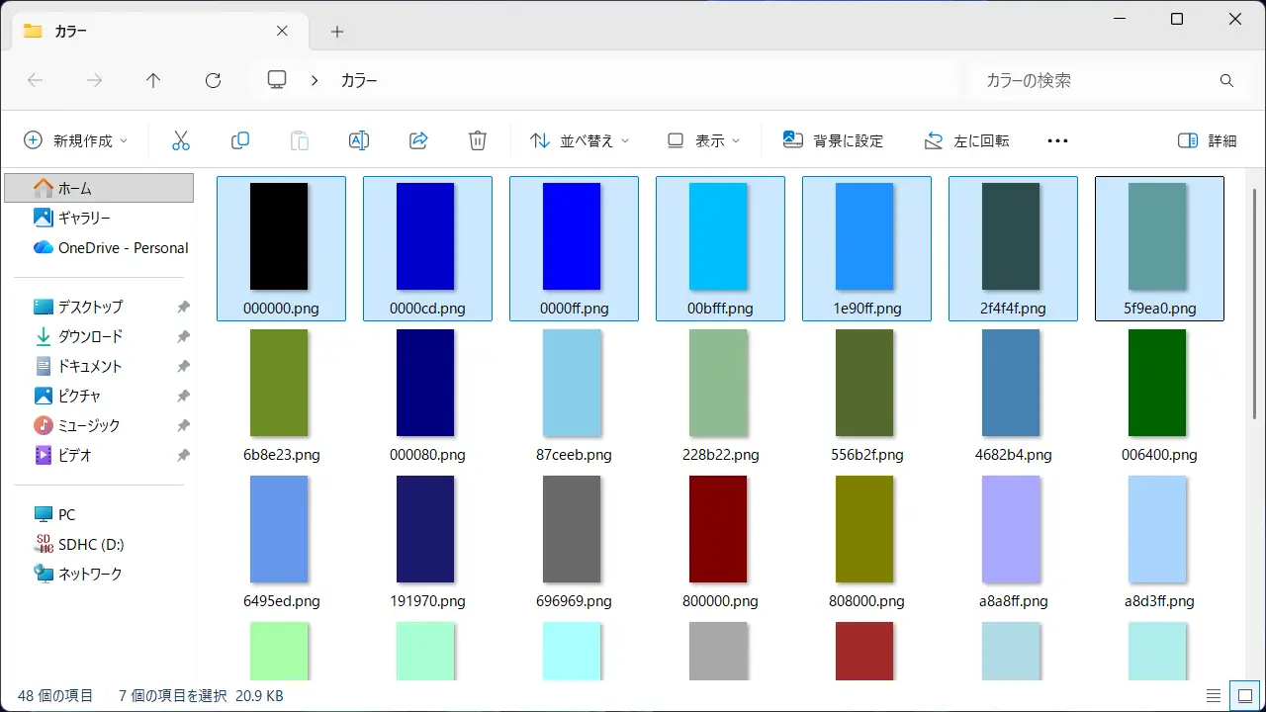Click the Delete trash can icon
This screenshot has height=712, width=1266.
[x=478, y=140]
